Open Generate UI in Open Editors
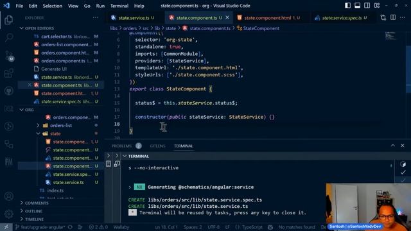Image resolution: width=411 pixels, height=231 pixels. 61,69
